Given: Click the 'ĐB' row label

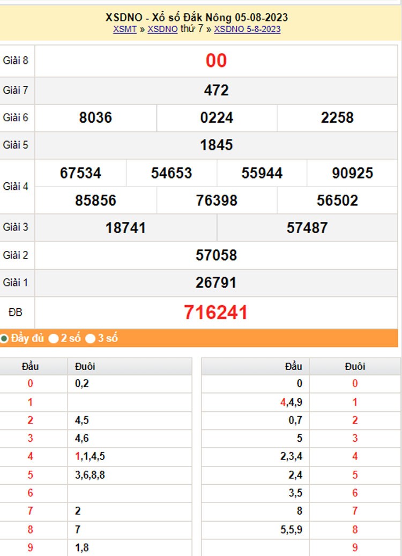Looking at the screenshot, I should [x=16, y=313].
